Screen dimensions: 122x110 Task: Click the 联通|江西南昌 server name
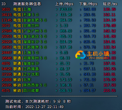pyautogui.click(x=26, y=69)
